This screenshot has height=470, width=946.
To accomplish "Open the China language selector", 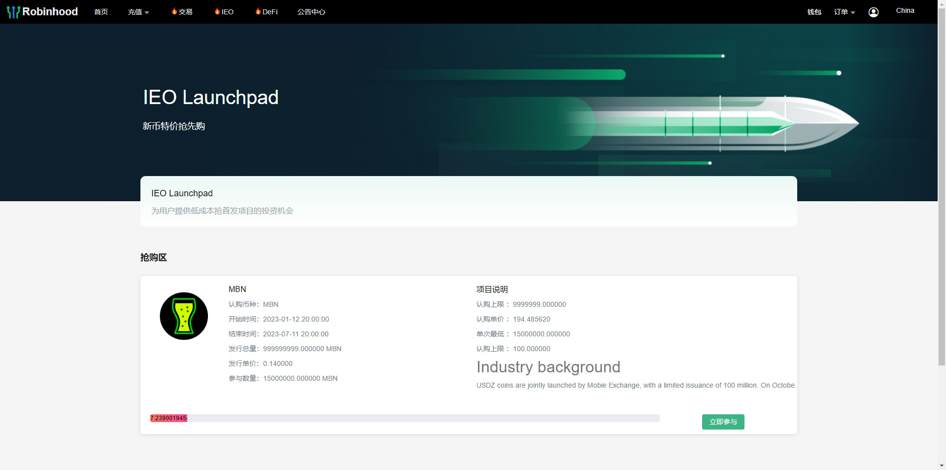I will click(905, 11).
